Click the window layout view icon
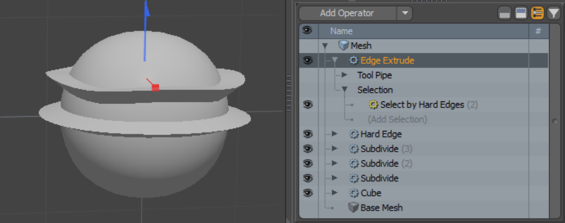The height and width of the screenshot is (223, 565). [x=521, y=14]
